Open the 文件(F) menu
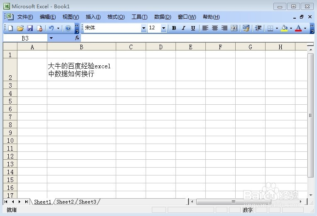The height and width of the screenshot is (216, 317). 25,17
